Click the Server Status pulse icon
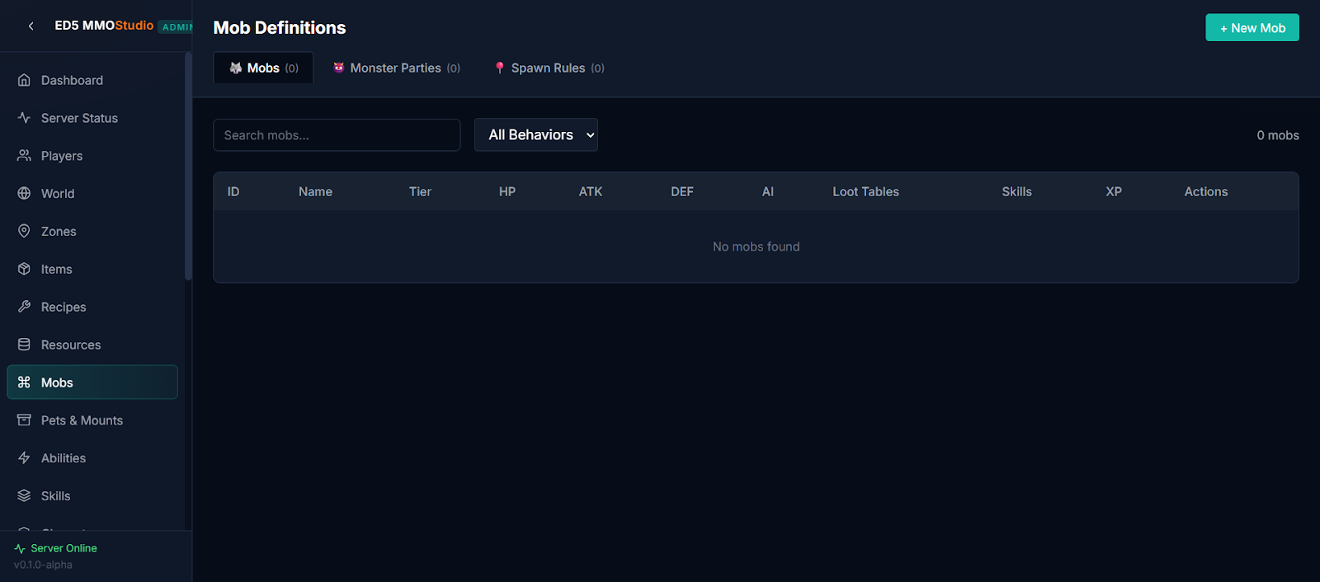The width and height of the screenshot is (1320, 582). (24, 118)
